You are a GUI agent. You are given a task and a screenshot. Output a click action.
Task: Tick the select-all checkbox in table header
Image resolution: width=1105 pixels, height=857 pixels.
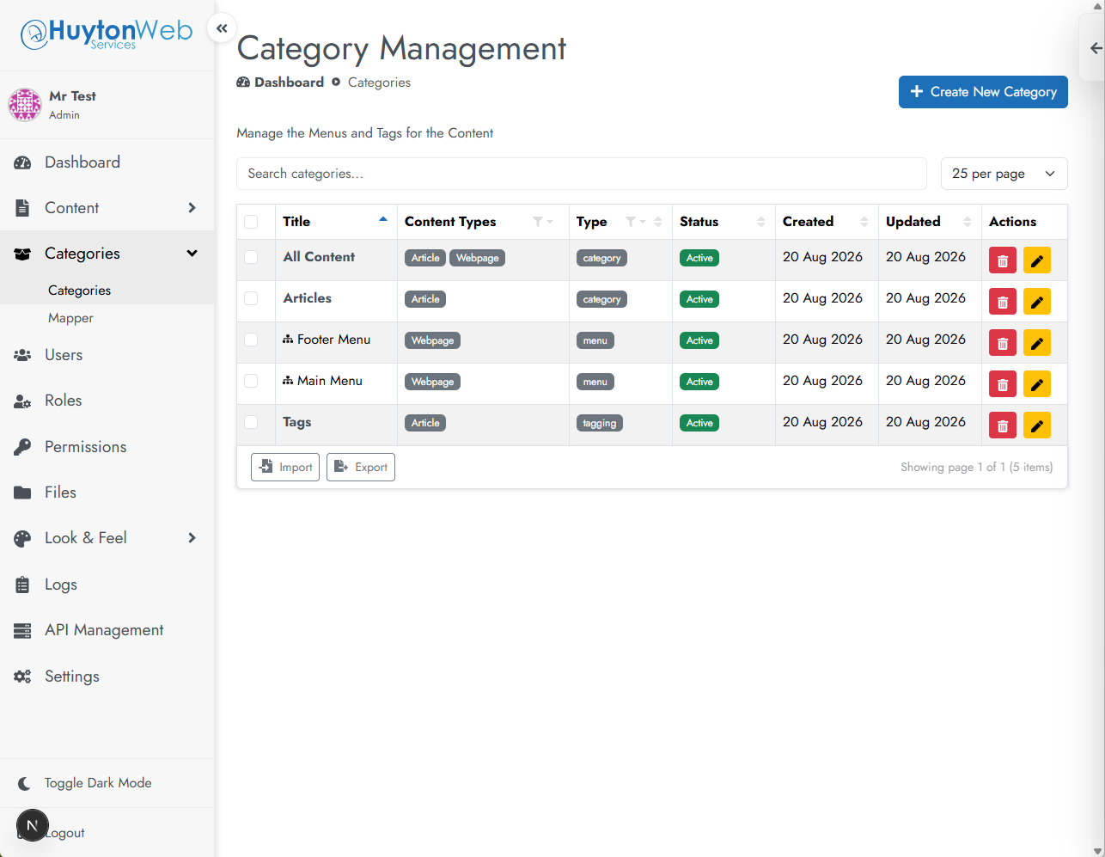point(251,222)
